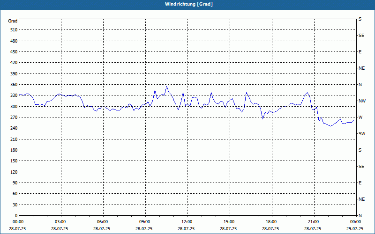
Task: Click the '09:00' time label
Action: (x=145, y=222)
